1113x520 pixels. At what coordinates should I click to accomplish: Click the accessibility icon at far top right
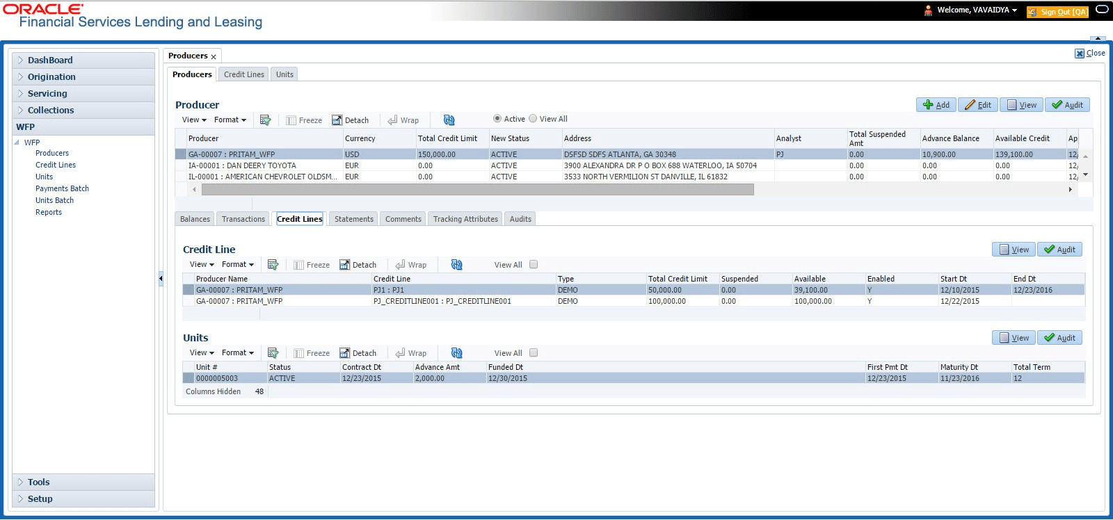pyautogui.click(x=1102, y=10)
